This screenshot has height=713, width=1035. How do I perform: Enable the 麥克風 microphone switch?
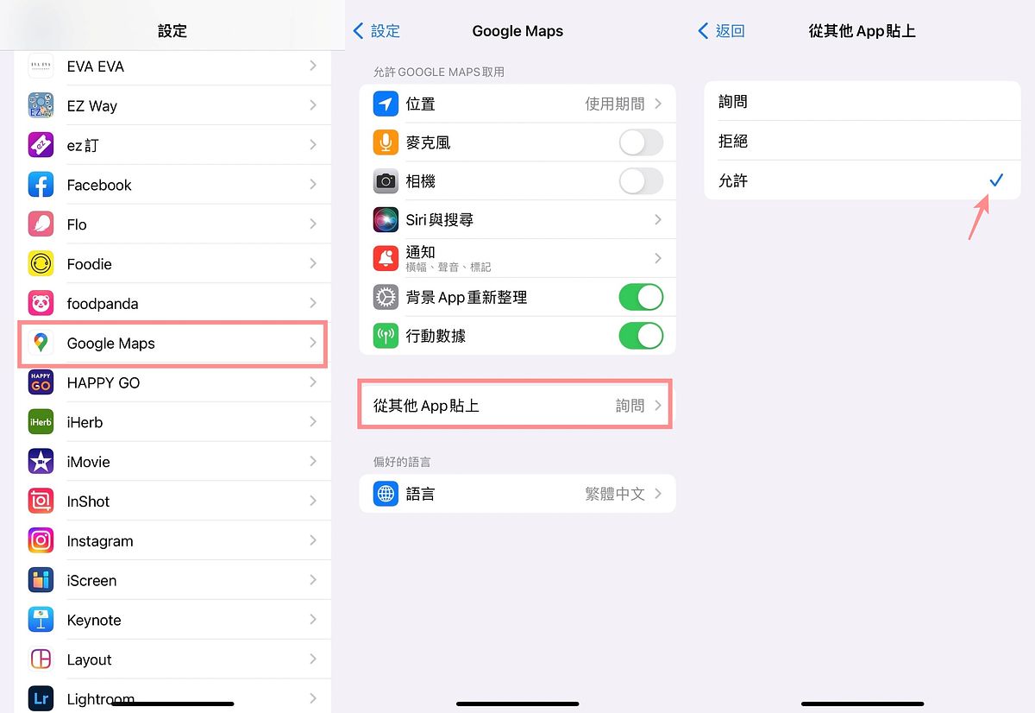(641, 142)
